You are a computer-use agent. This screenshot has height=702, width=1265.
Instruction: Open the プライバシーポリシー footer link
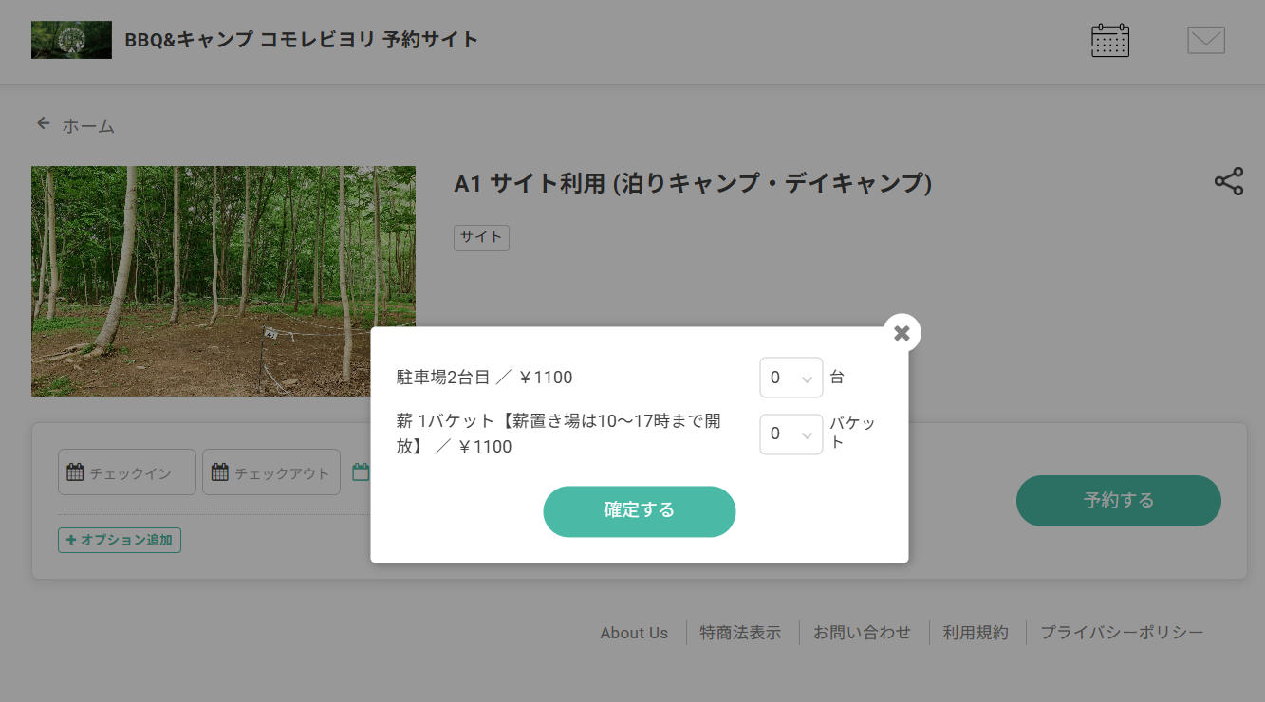point(1122,633)
